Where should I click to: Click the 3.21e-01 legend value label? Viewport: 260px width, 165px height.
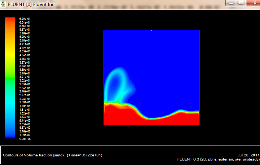coord(24,77)
